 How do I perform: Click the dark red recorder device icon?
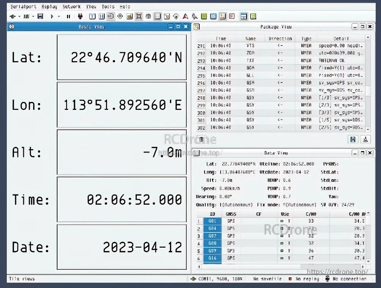click(x=80, y=16)
